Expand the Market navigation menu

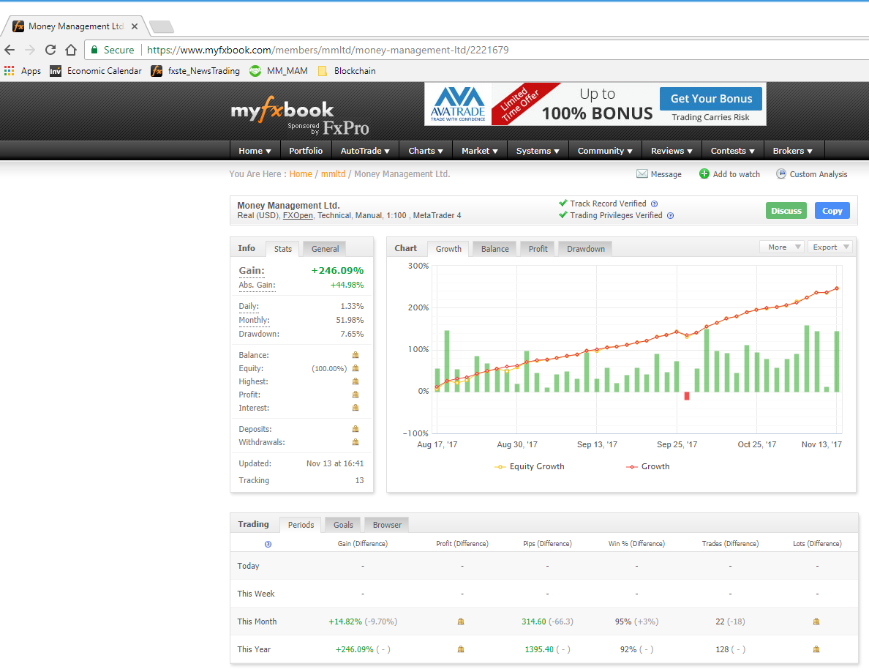480,151
